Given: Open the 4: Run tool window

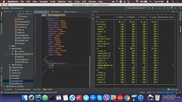Looking at the screenshot, I should [x=37, y=90].
